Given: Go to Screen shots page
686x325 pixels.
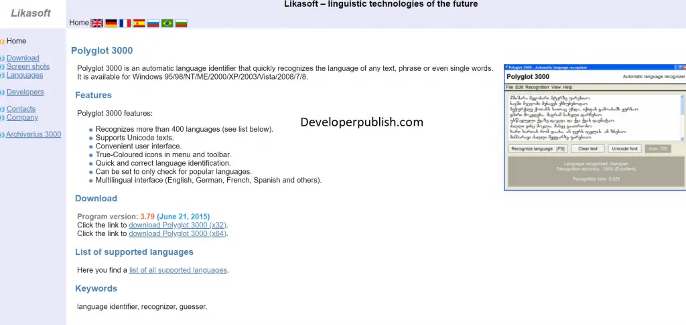Looking at the screenshot, I should pos(28,66).
